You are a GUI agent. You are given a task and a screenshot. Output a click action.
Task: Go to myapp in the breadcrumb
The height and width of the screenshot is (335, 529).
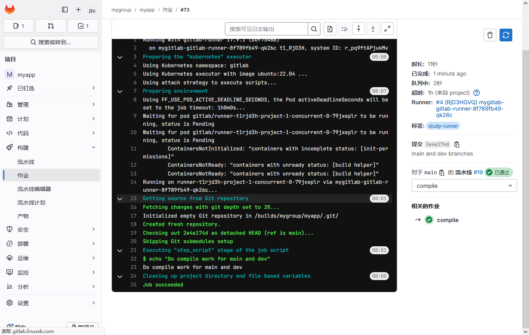(x=147, y=10)
